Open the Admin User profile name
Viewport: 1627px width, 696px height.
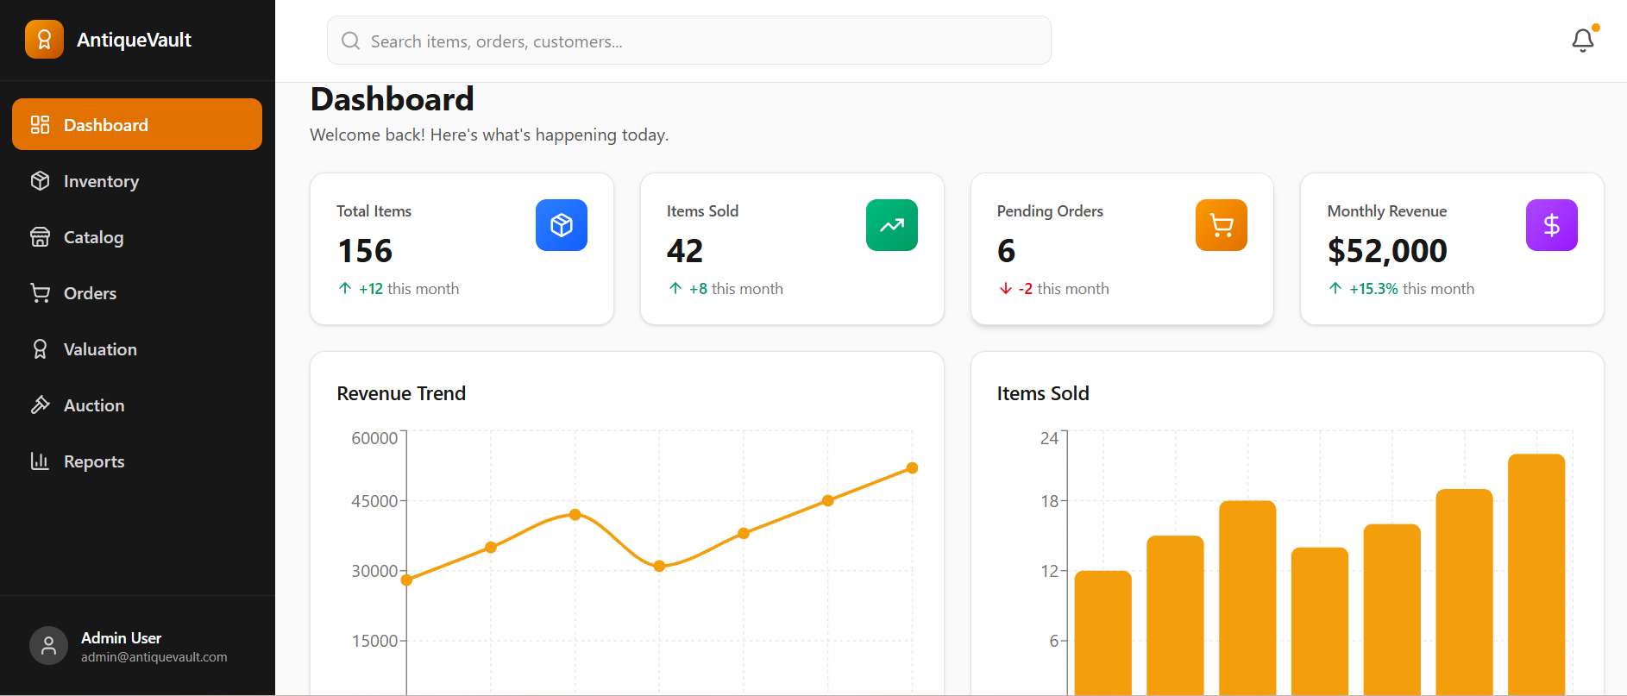122,637
